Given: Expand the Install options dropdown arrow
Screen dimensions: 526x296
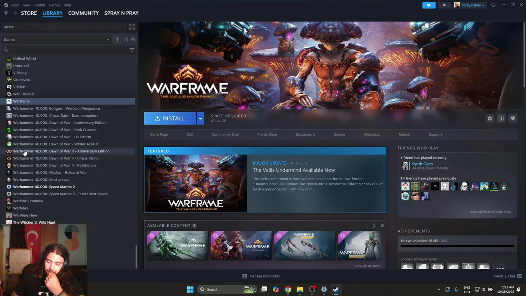Looking at the screenshot, I should 200,118.
